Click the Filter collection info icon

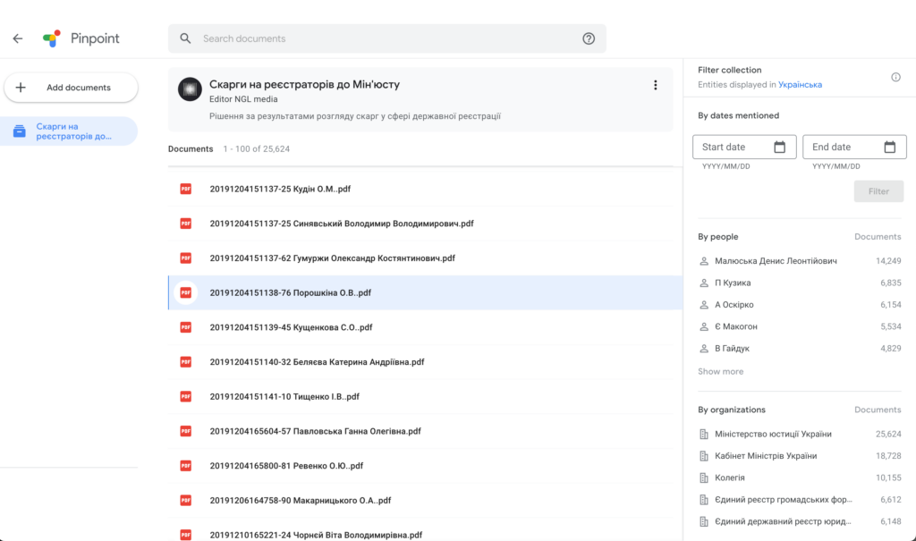[x=895, y=77]
